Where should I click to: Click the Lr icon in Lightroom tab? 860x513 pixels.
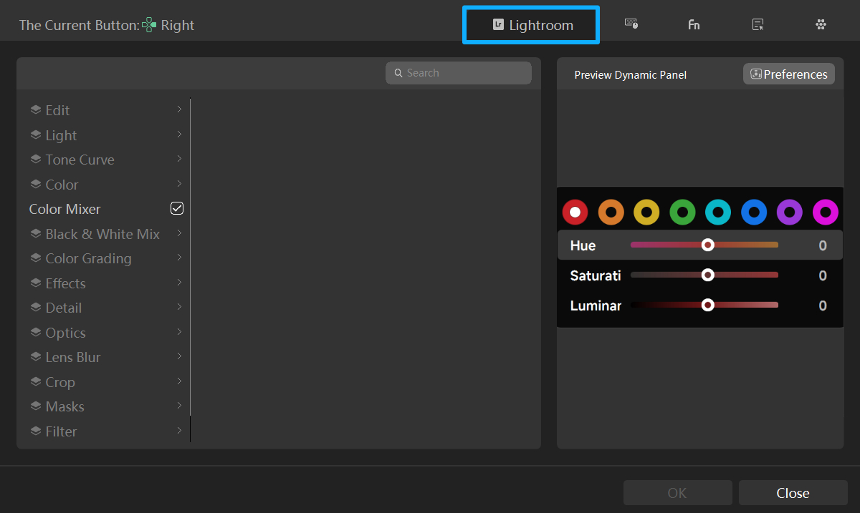tap(498, 25)
